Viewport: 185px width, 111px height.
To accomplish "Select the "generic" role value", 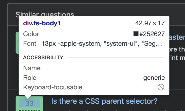I will click(154, 78).
